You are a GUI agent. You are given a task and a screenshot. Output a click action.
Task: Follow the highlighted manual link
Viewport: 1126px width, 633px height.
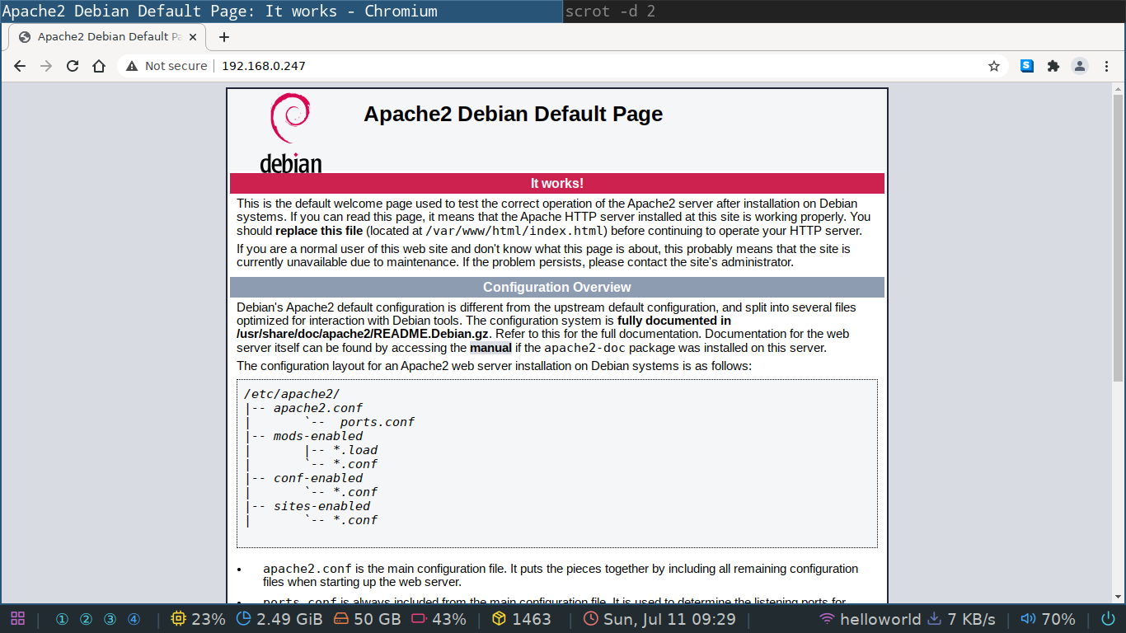(490, 348)
